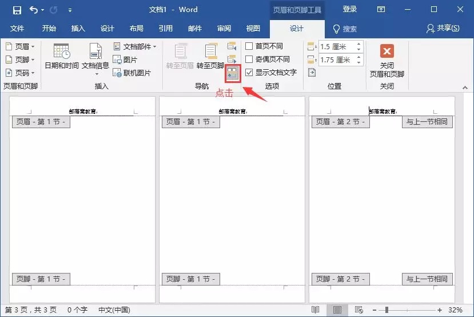The width and height of the screenshot is (474, 317).
Task: Click the footer-from-bottom position icon
Action: (x=312, y=60)
